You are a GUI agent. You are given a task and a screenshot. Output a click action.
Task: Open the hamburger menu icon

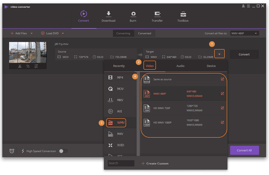pos(248,6)
